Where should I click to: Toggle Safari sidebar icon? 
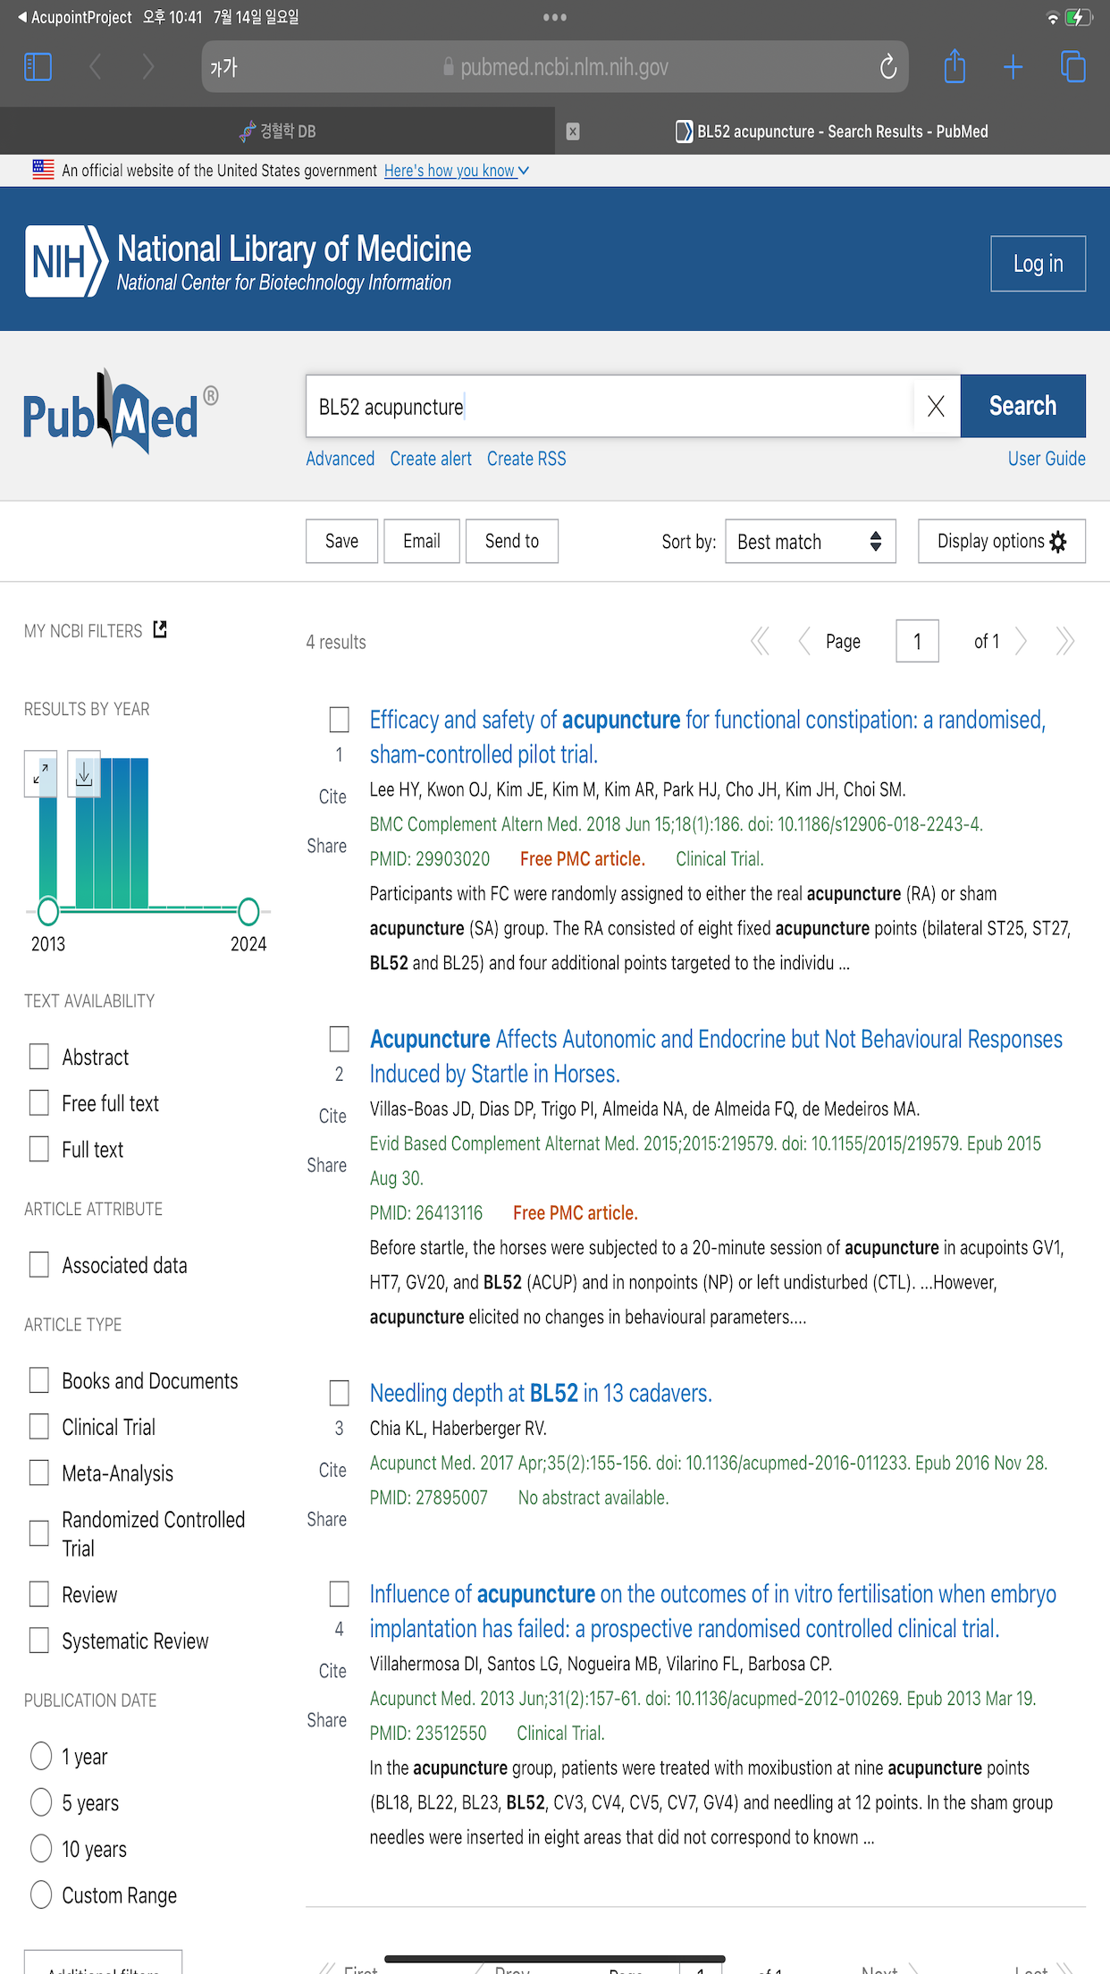(x=38, y=67)
